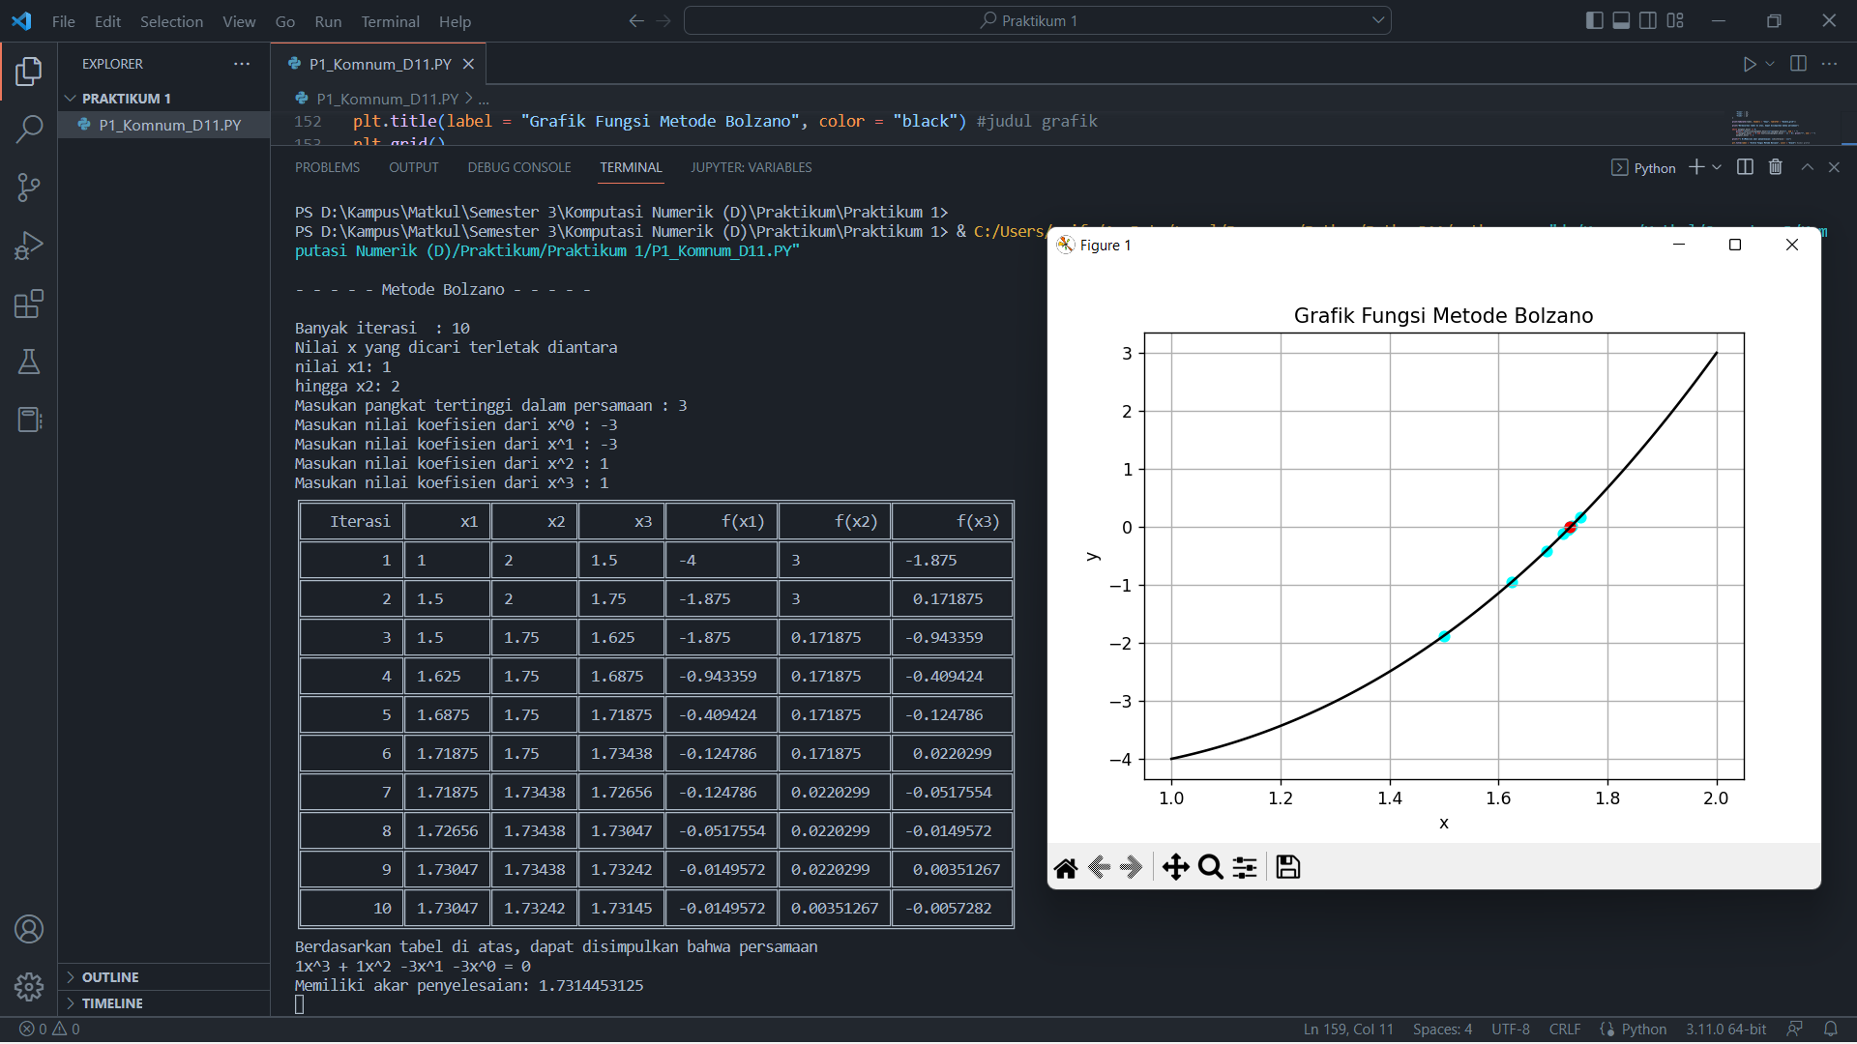Open the Extensions view
Image resolution: width=1857 pixels, height=1044 pixels.
[29, 304]
